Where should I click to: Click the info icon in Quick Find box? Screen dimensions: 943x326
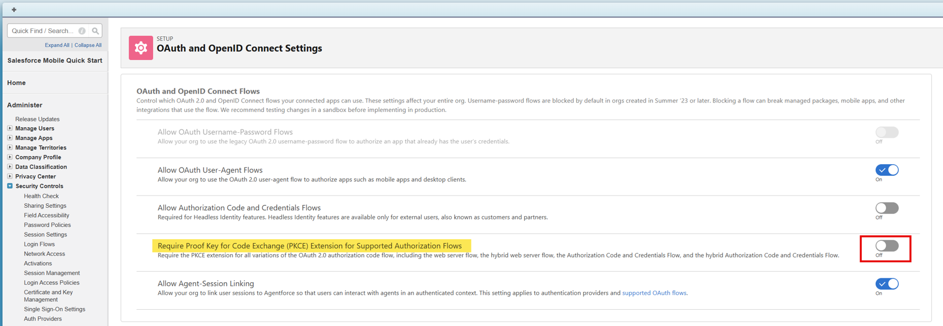point(82,31)
